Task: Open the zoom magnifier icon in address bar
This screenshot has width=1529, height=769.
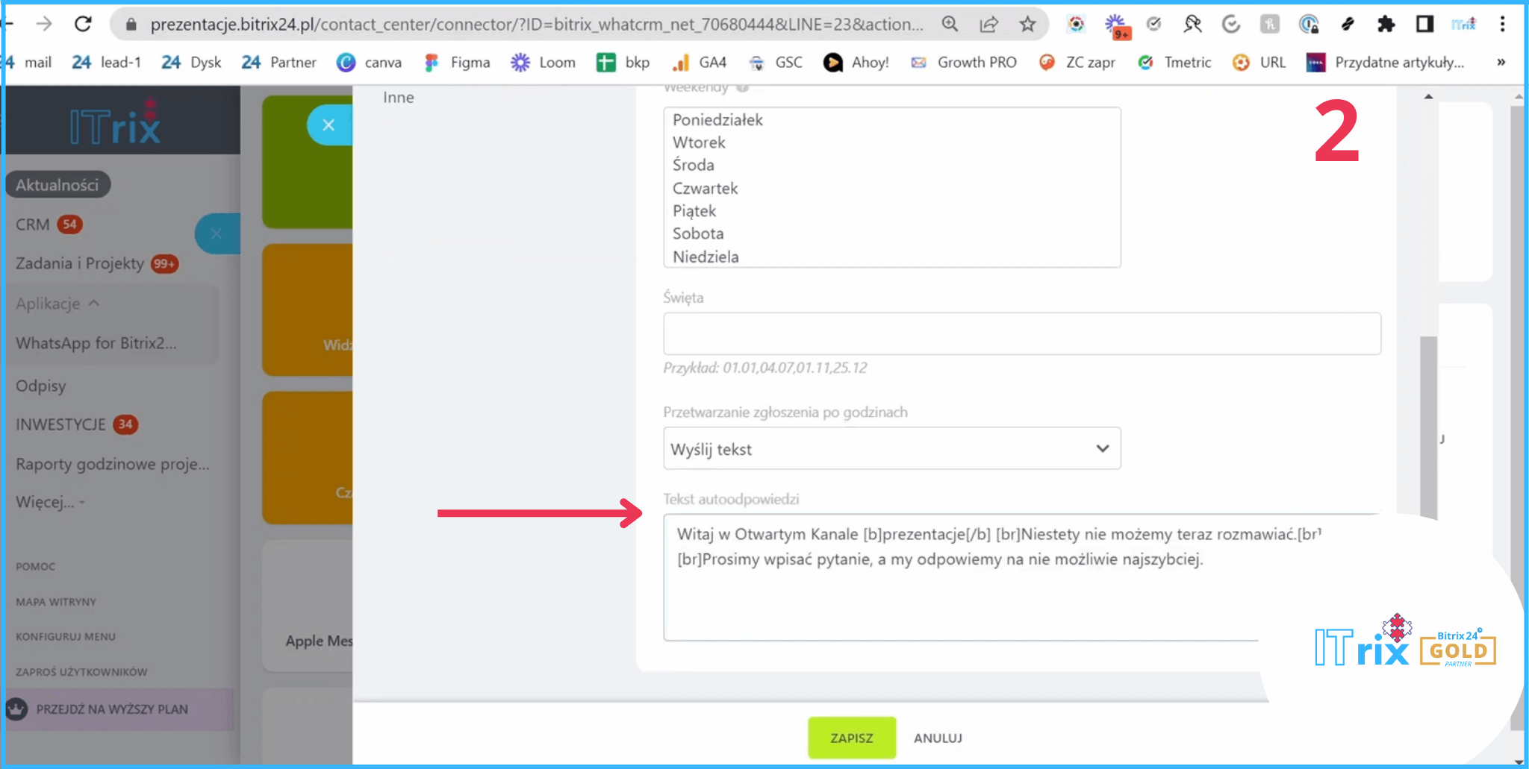Action: pos(950,25)
